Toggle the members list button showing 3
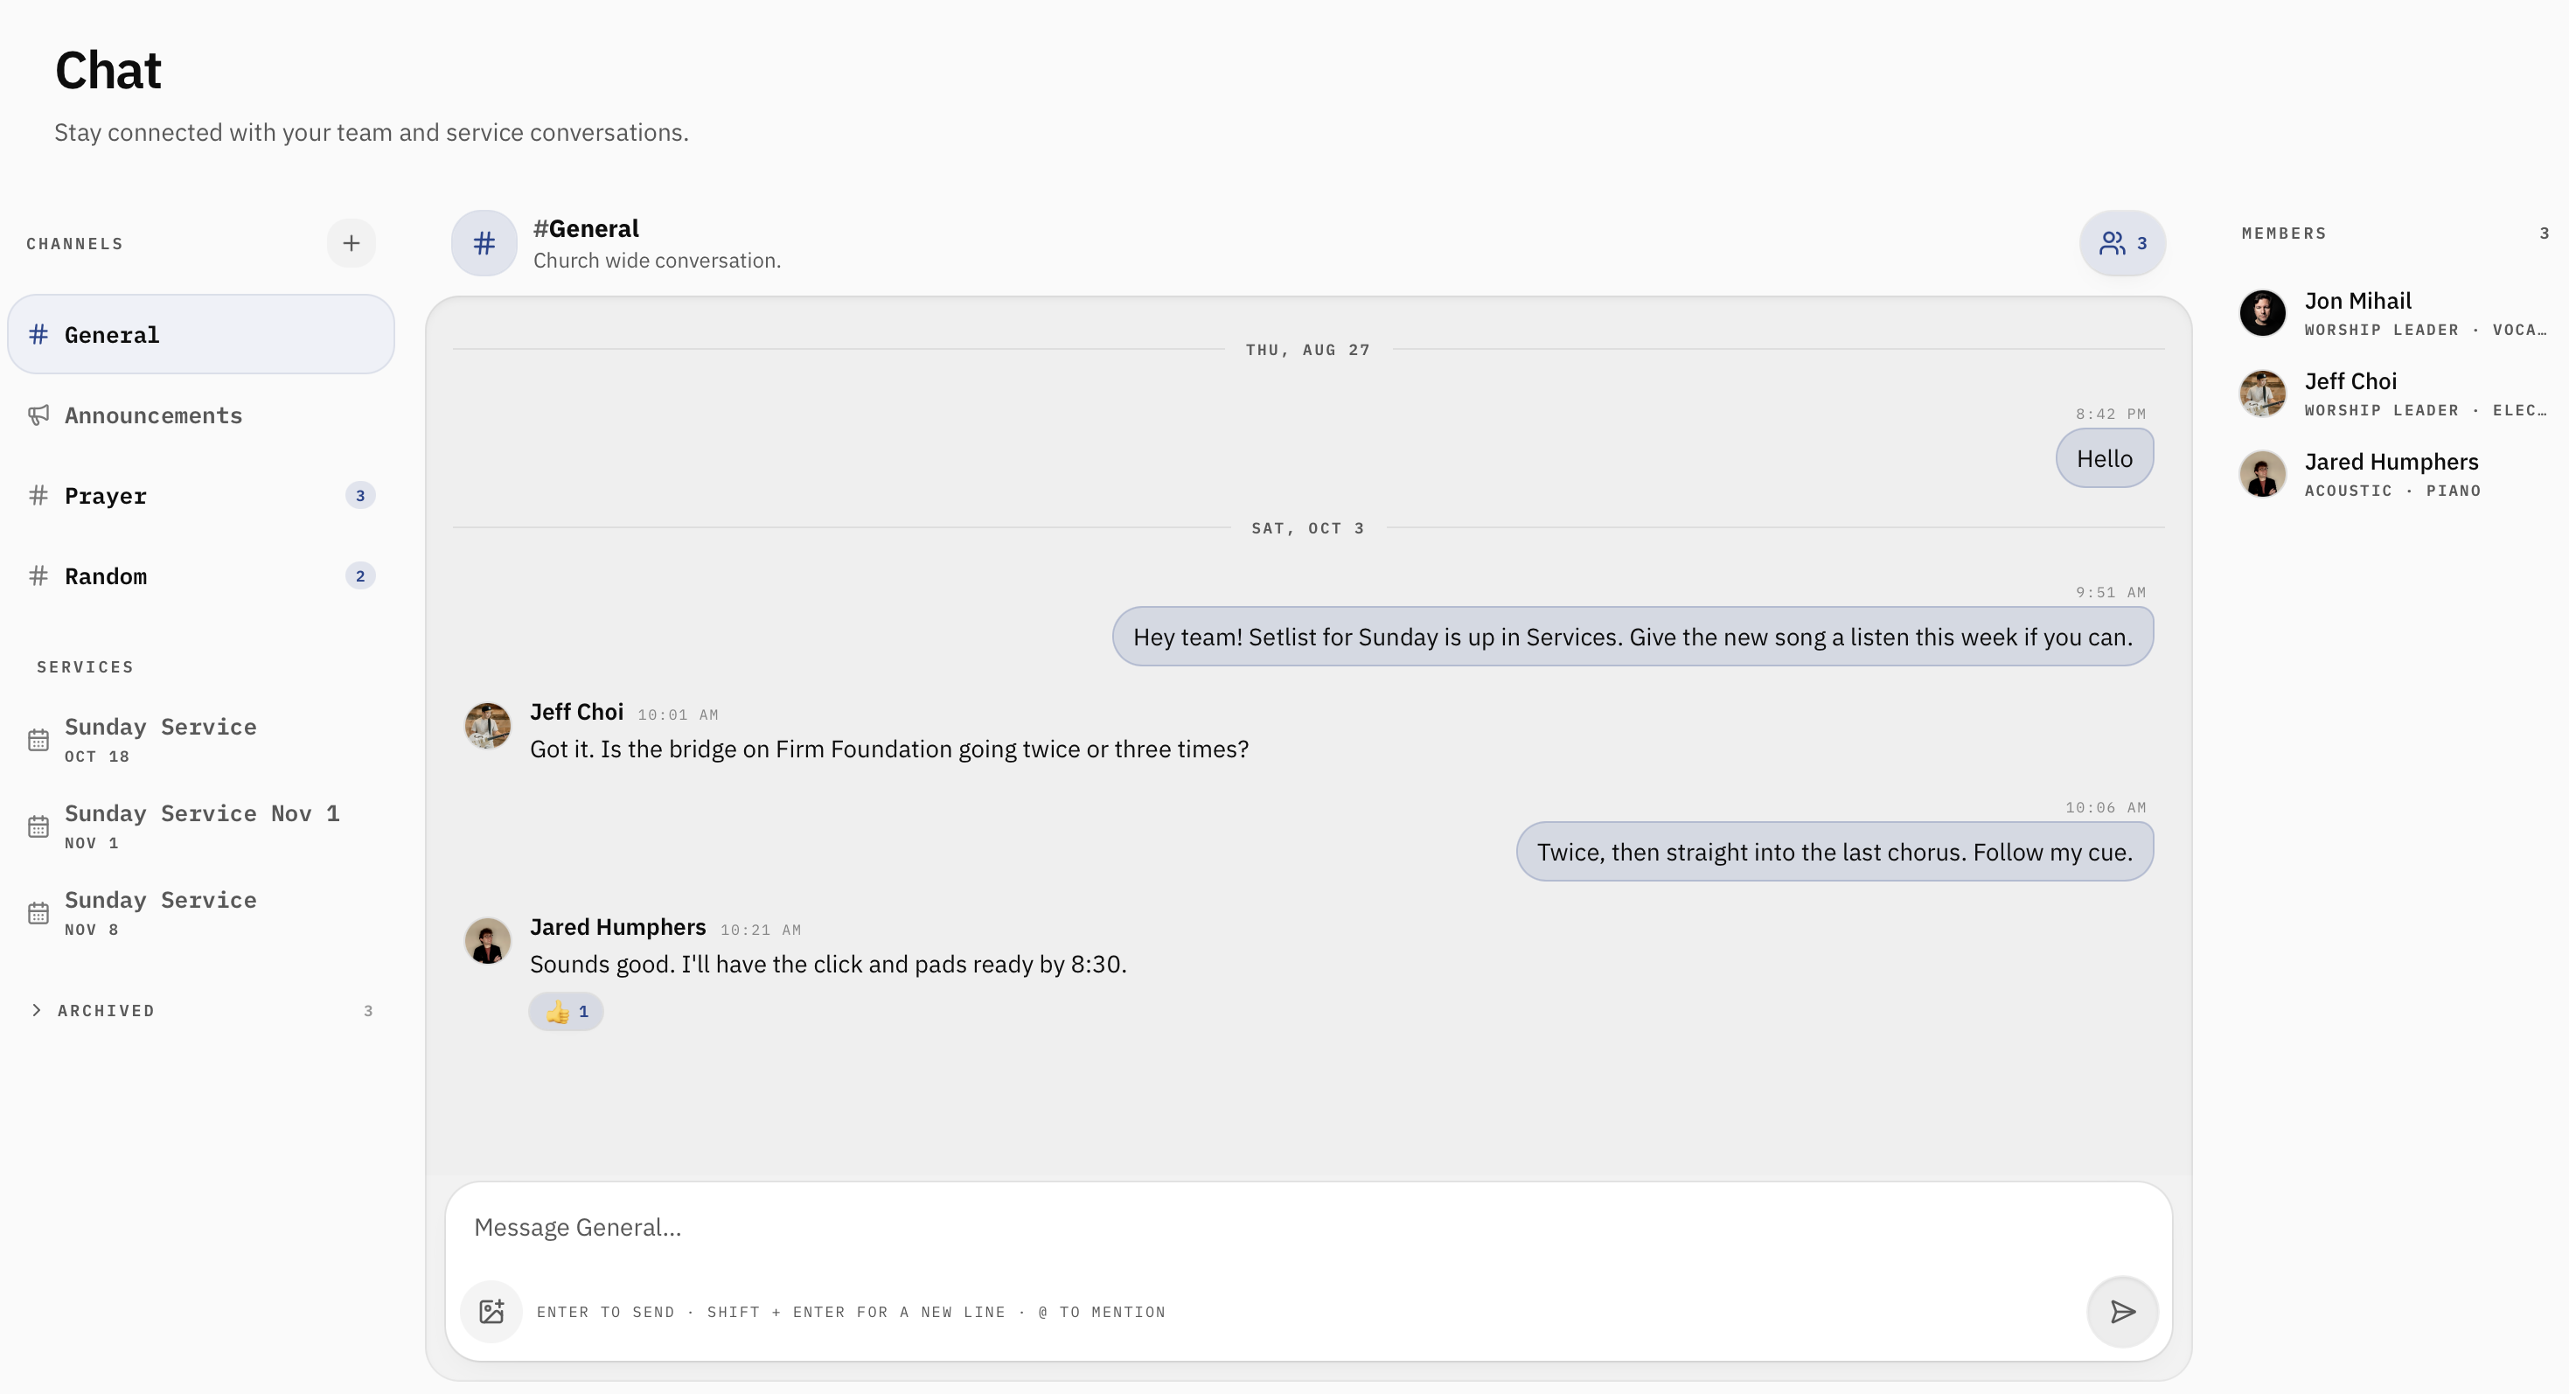2569x1394 pixels. [x=2122, y=243]
